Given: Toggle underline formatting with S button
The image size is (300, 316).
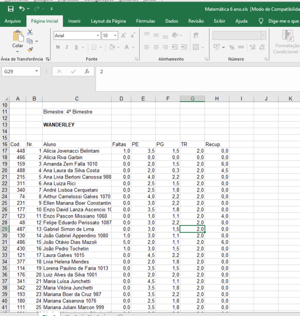Looking at the screenshot, I should [76, 47].
